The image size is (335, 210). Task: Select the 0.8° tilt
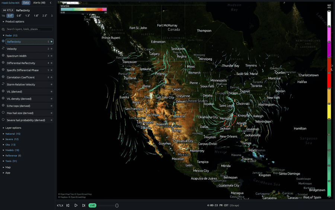tap(19, 16)
